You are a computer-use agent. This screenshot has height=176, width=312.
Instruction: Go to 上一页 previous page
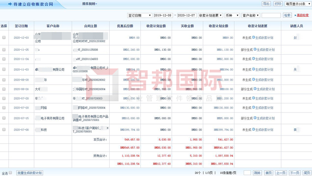[x=281, y=173]
